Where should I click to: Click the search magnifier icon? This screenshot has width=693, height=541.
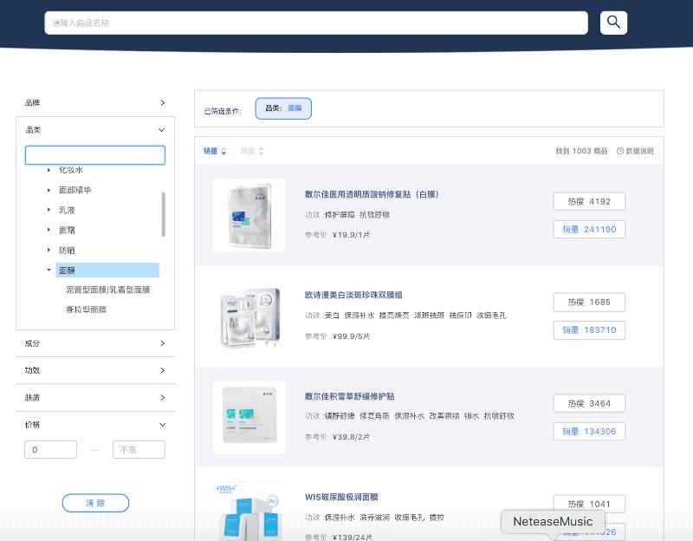[613, 23]
